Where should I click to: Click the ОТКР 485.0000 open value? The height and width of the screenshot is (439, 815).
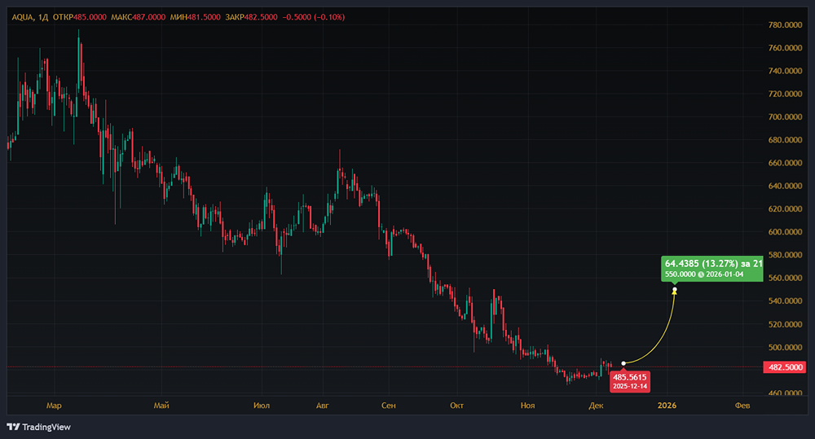(x=80, y=17)
